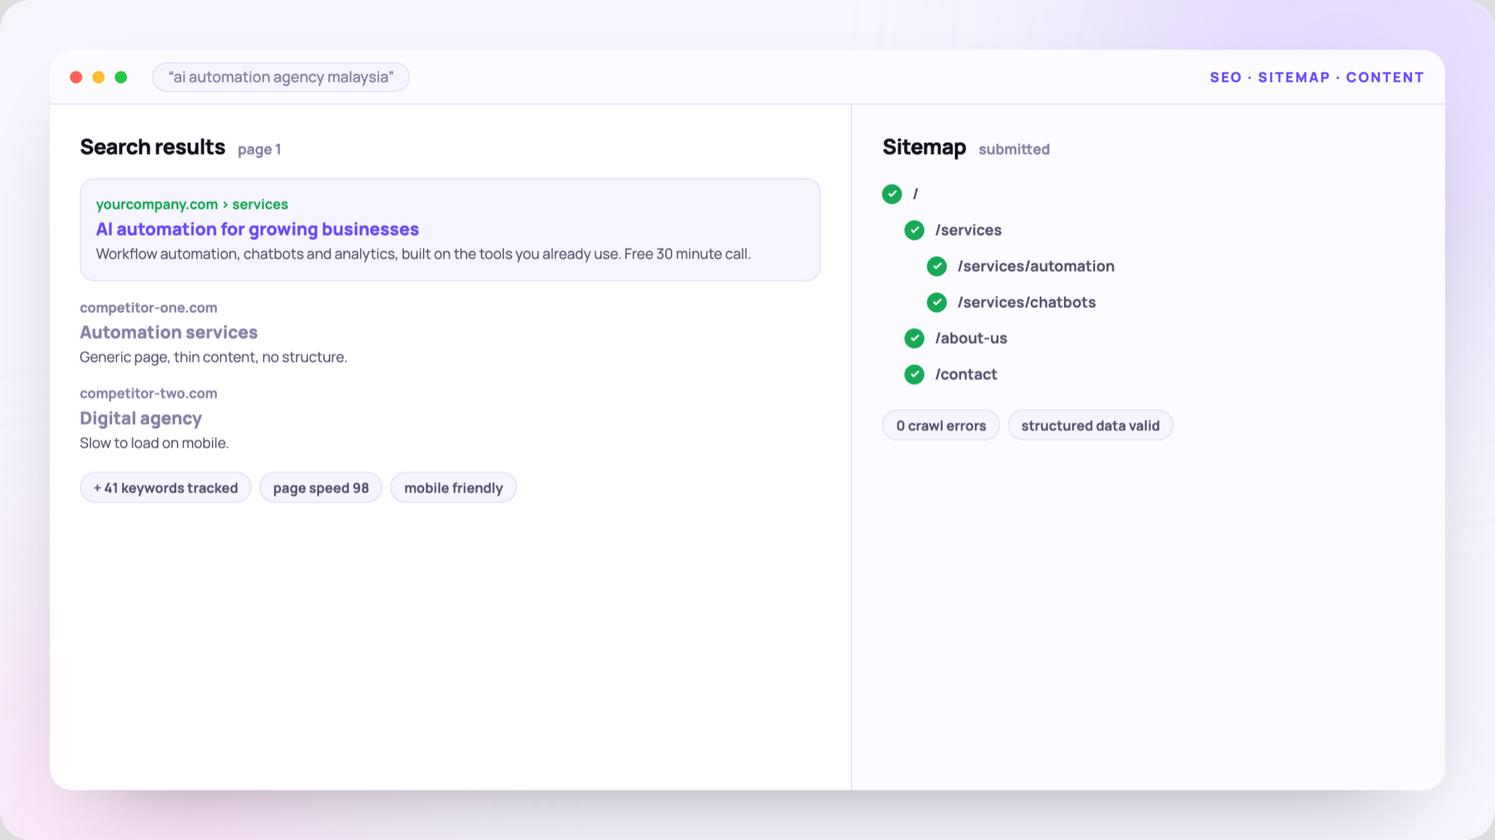
Task: Focus the search query field "ai automation agency malaysia"
Action: (281, 77)
